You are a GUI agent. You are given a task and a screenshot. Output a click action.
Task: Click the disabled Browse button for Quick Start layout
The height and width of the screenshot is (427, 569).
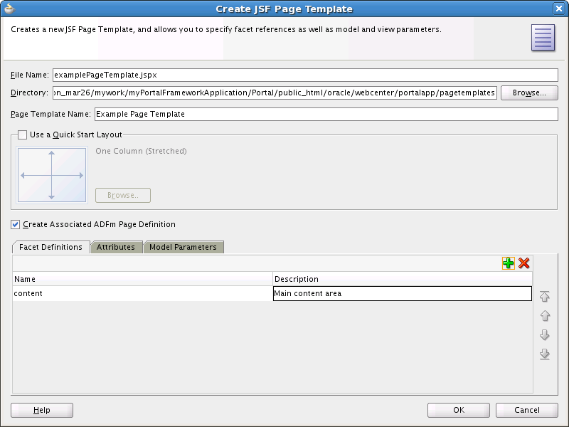(123, 195)
